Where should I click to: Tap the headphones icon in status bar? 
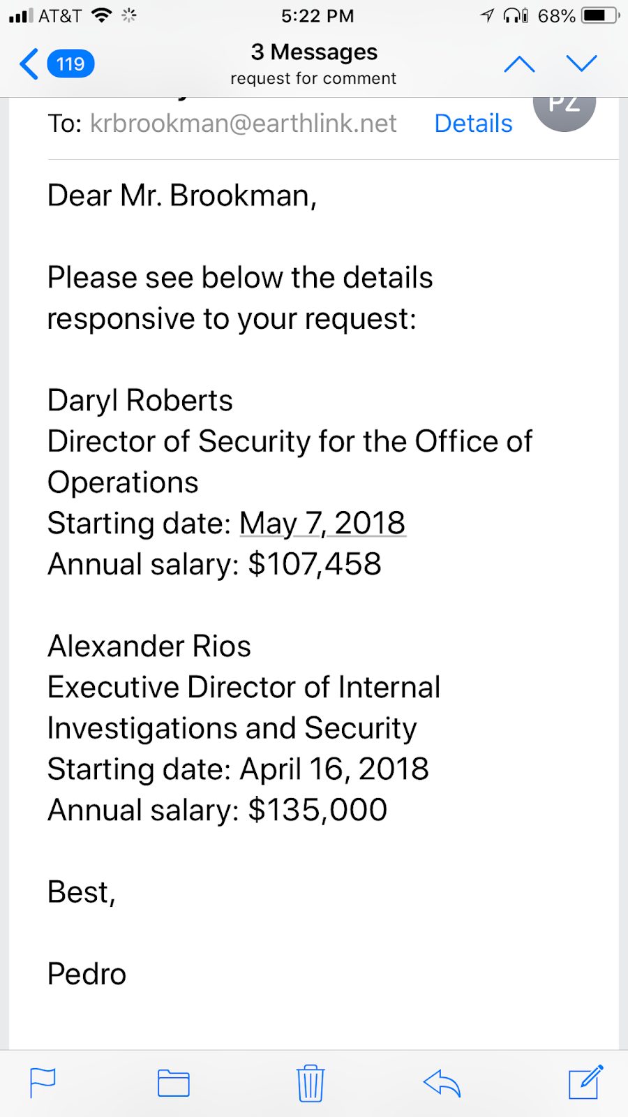coord(515,15)
